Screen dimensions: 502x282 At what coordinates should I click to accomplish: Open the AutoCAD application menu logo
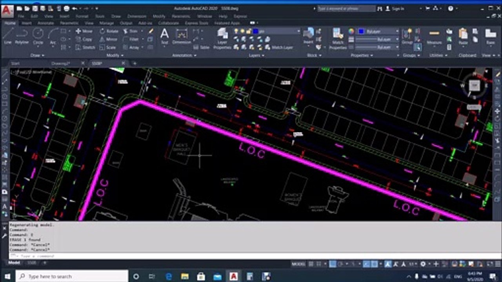point(7,11)
